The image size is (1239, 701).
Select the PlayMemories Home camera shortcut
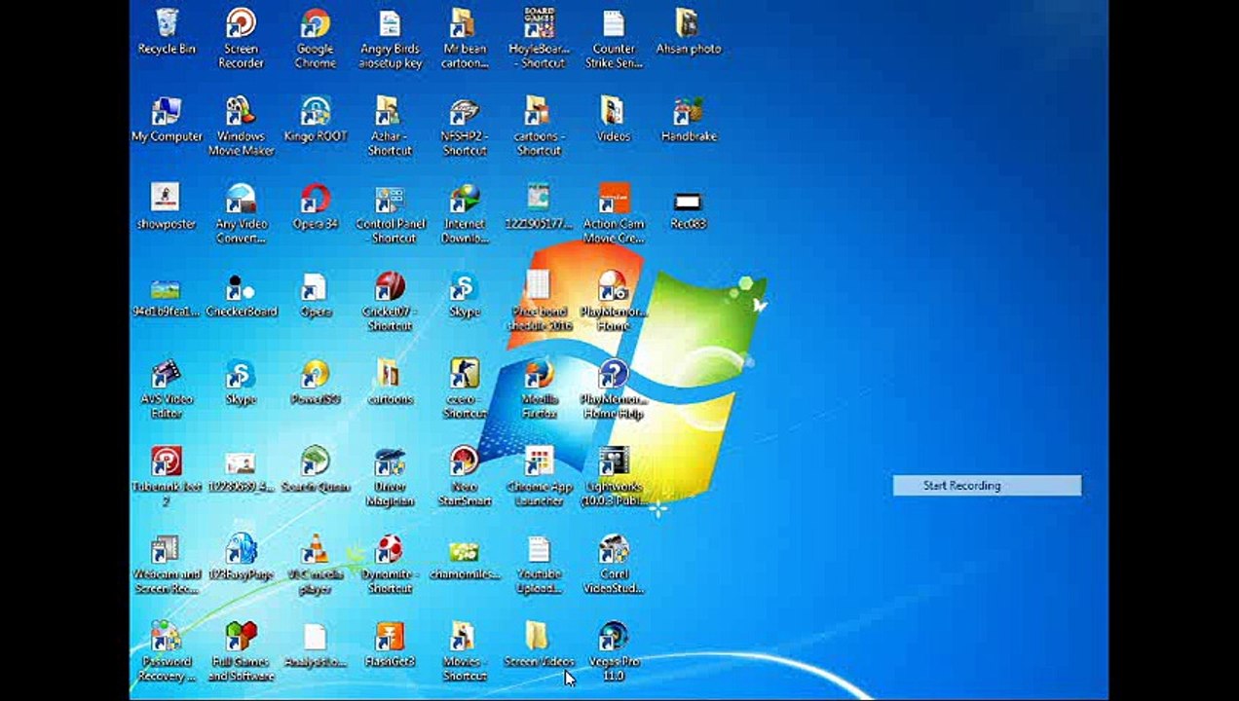click(614, 301)
